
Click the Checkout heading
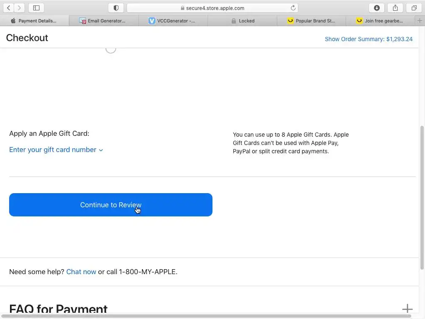pos(27,38)
